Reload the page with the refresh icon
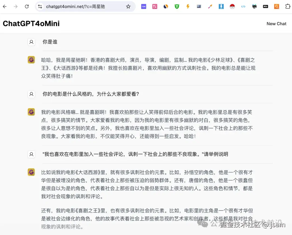The image size is (292, 235). click(27, 7)
